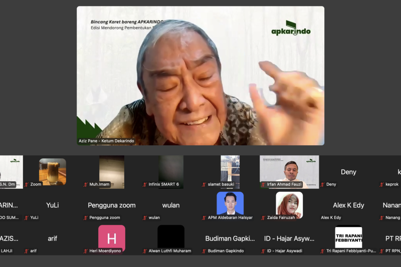401x267 pixels.
Task: Select slamet basuki's video thumbnail
Action: click(x=230, y=172)
